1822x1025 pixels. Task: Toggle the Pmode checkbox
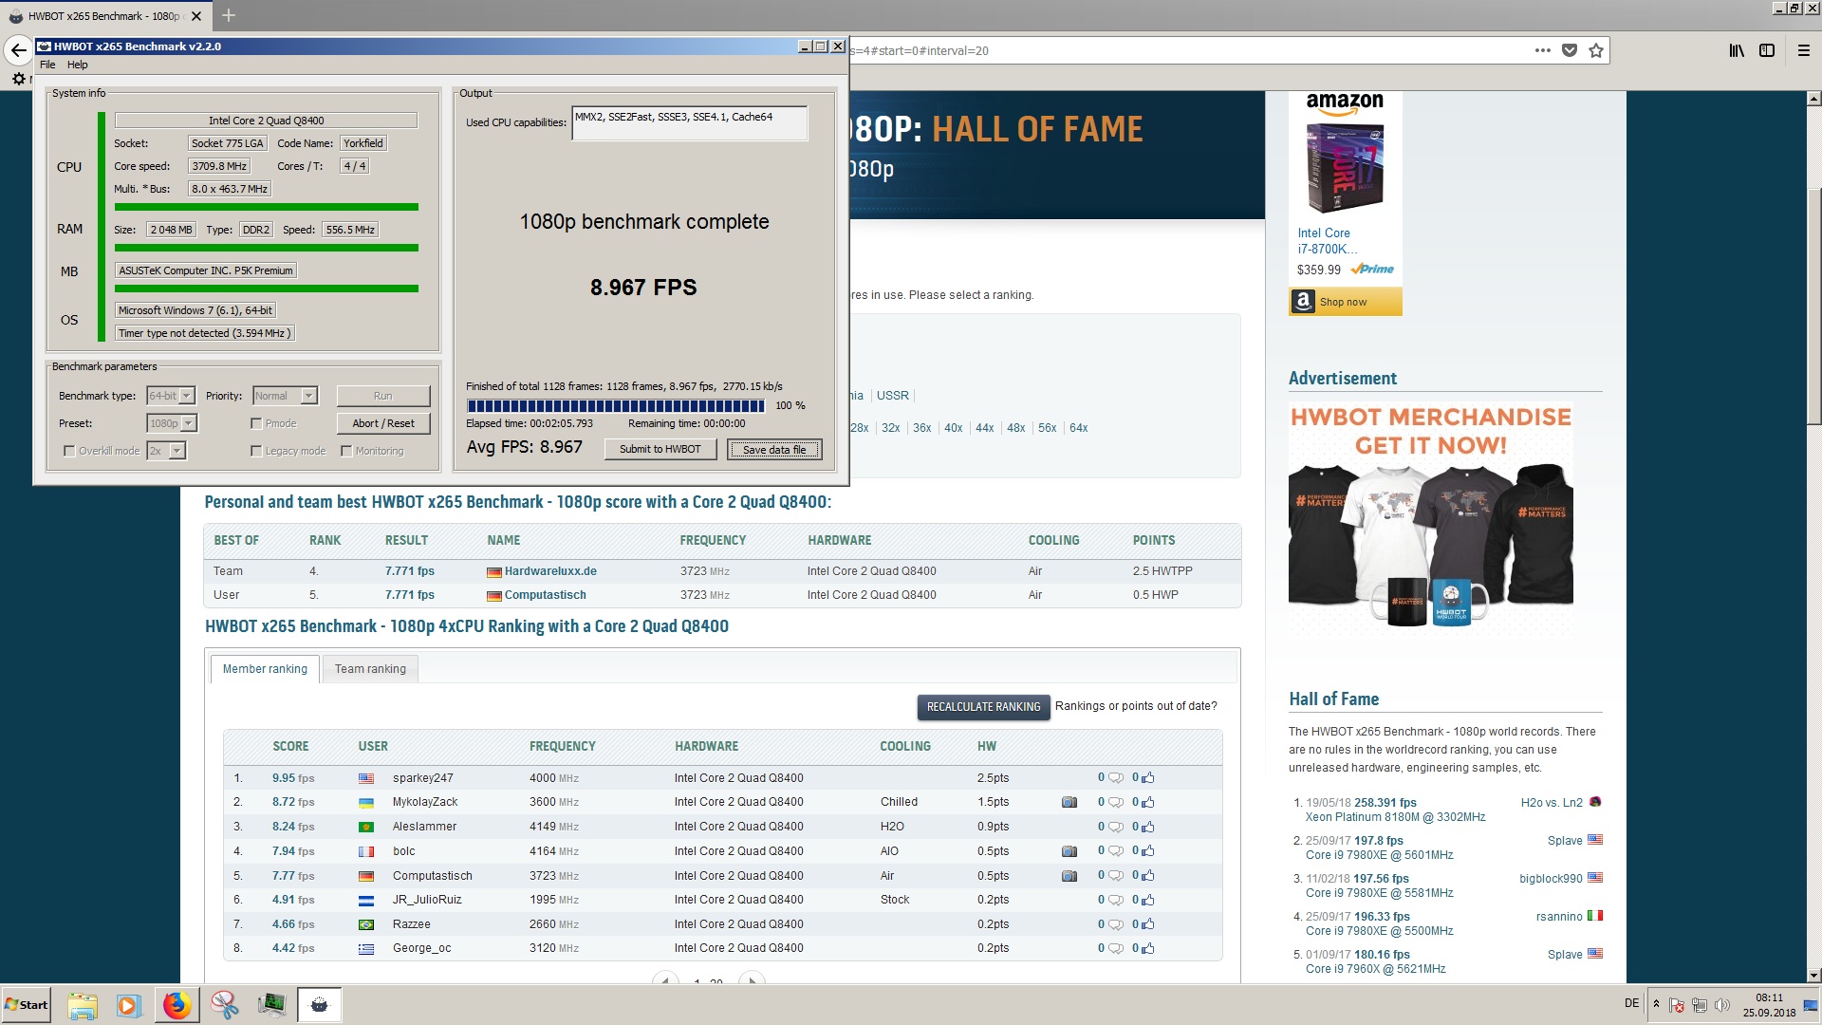(256, 423)
